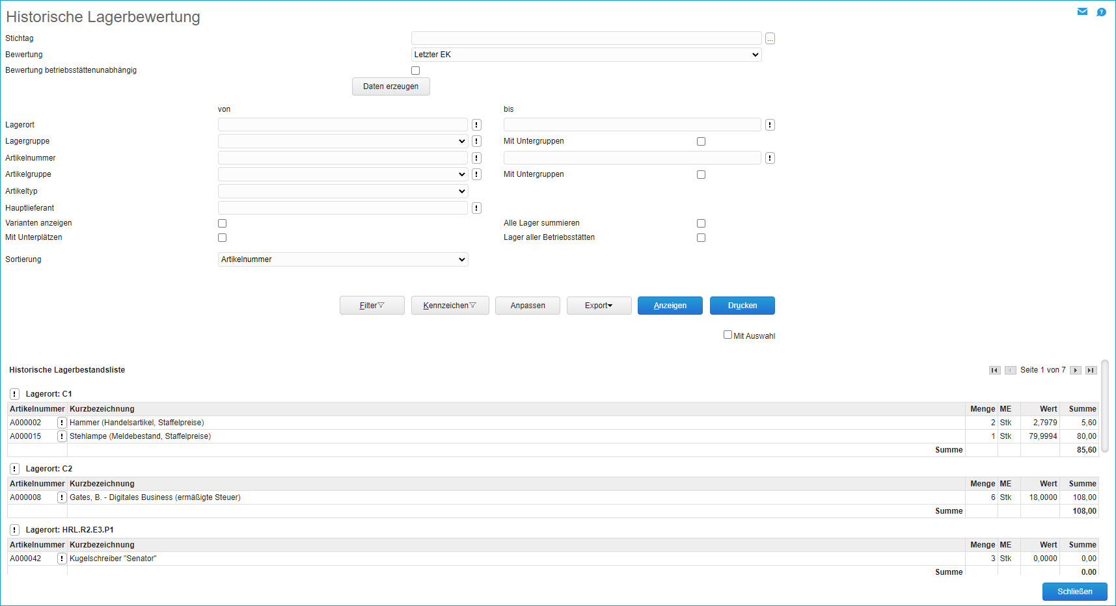The height and width of the screenshot is (606, 1116).
Task: Click the exclamation icon beside Lagerort bis field
Action: click(770, 125)
